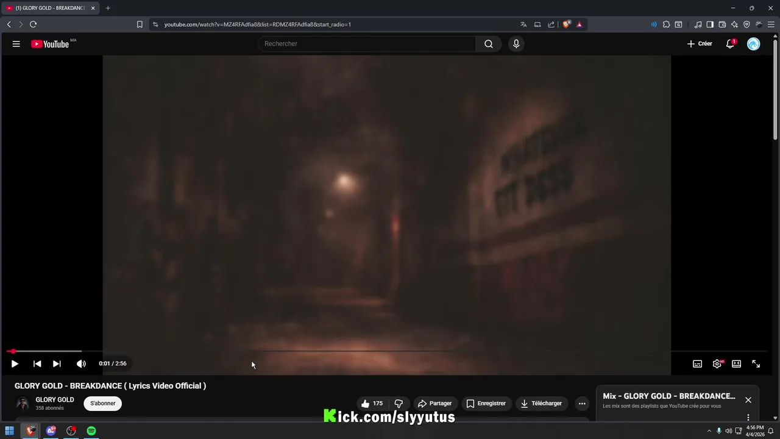Open the player settings gear
780x439 pixels.
pyautogui.click(x=717, y=363)
